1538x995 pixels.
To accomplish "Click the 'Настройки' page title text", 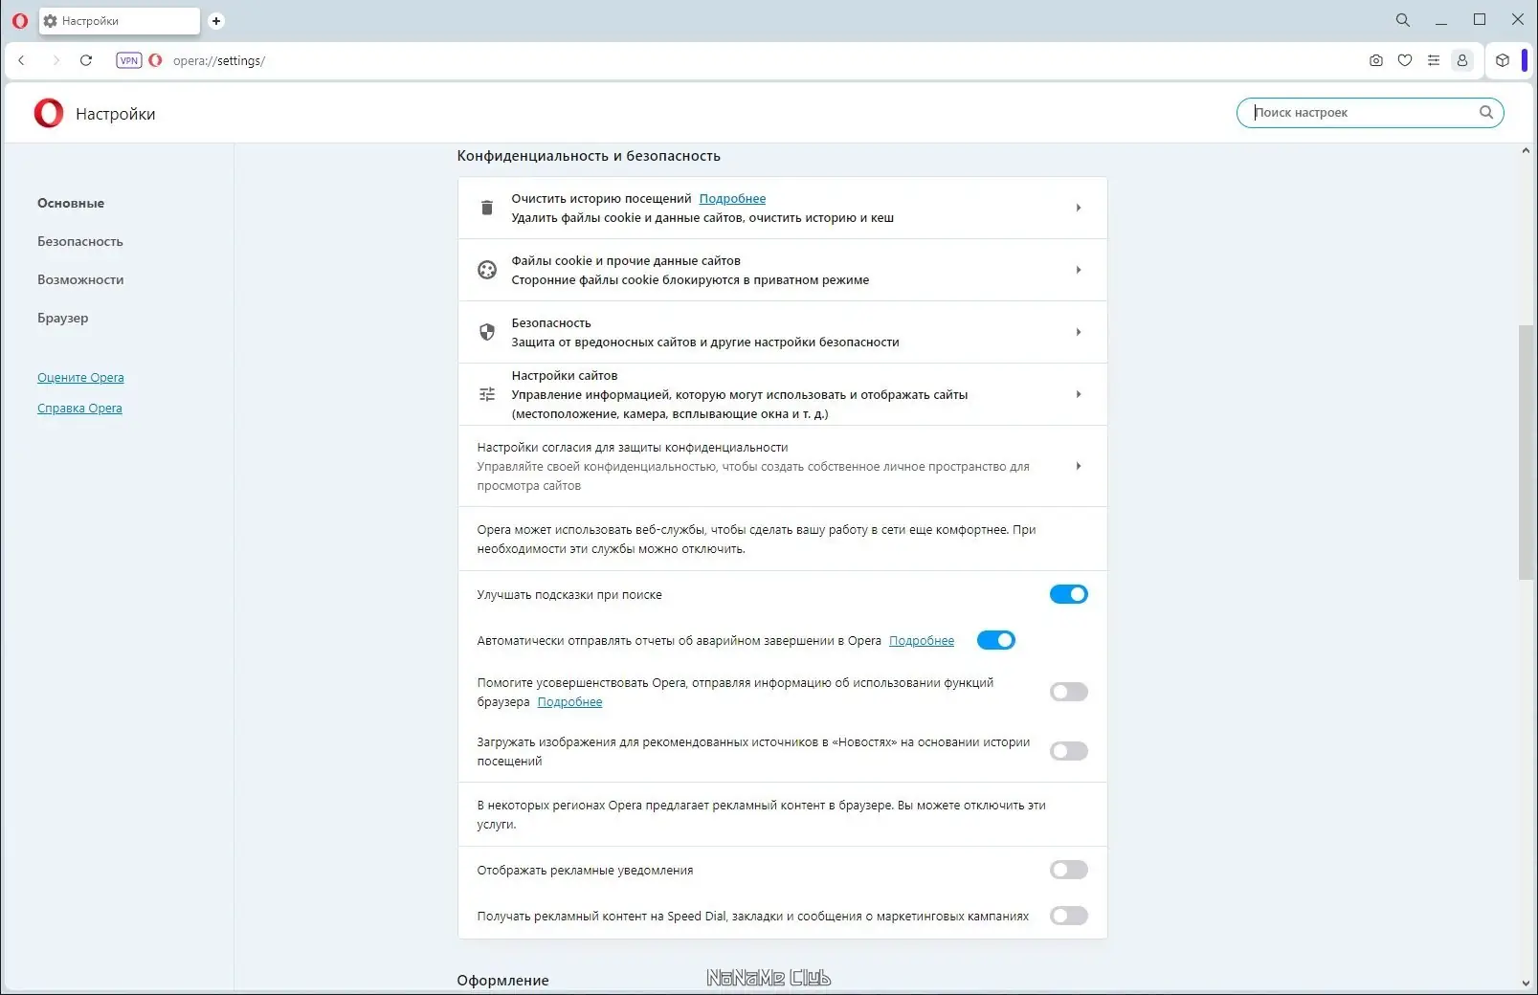I will [116, 114].
